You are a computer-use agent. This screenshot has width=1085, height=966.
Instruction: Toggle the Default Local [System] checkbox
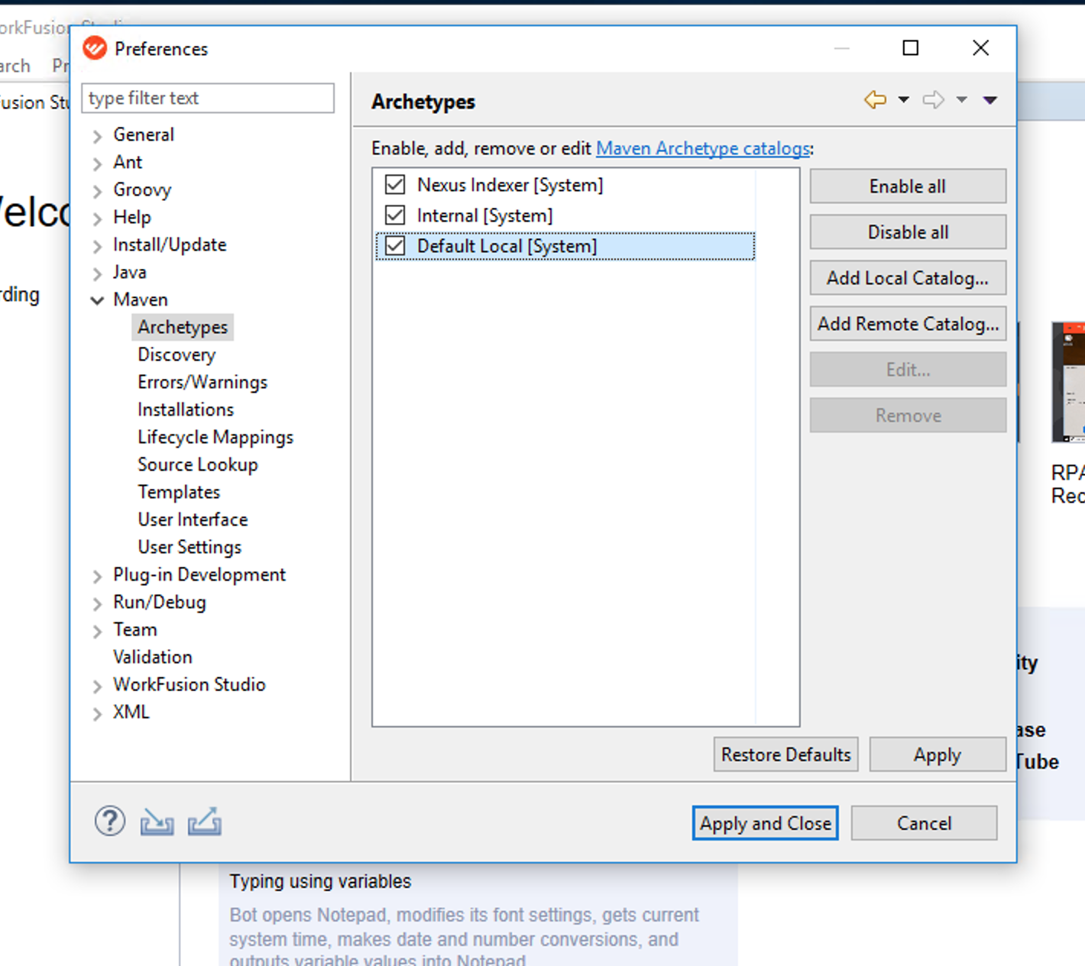click(395, 245)
